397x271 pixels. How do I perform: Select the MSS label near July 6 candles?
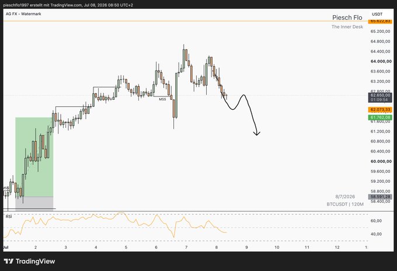pos(162,99)
